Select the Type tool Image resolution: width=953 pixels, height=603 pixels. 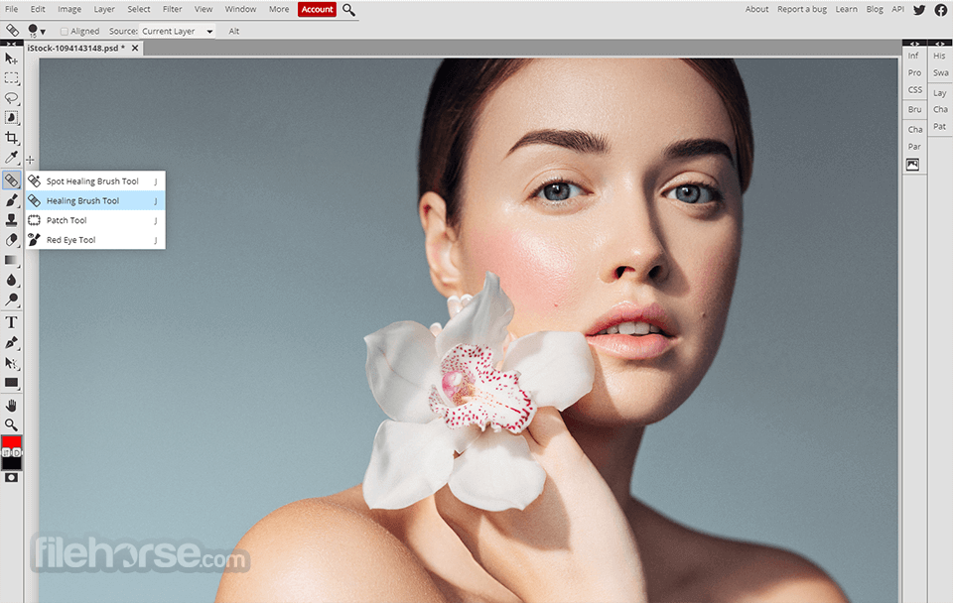pyautogui.click(x=11, y=322)
